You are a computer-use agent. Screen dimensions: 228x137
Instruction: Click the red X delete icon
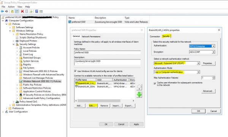pyautogui.click(x=22, y=11)
